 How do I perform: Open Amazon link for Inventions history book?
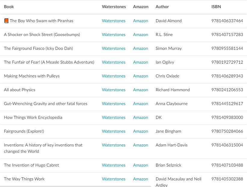point(140,145)
